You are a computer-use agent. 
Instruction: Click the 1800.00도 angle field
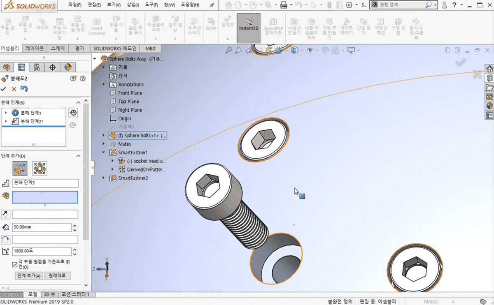[42, 251]
